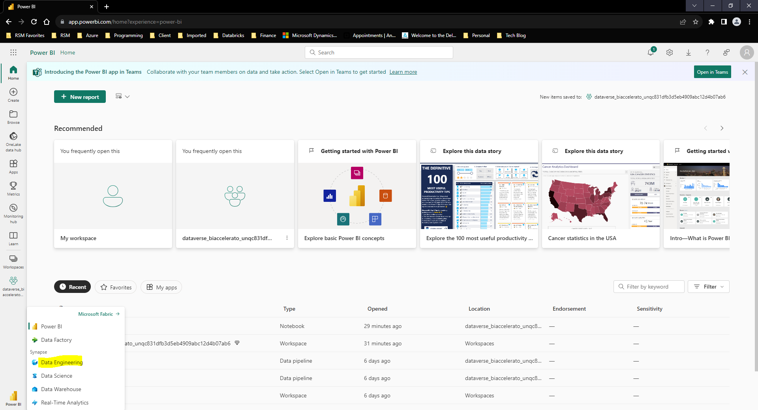Open Monitoring hub
758x410 pixels.
(13, 213)
